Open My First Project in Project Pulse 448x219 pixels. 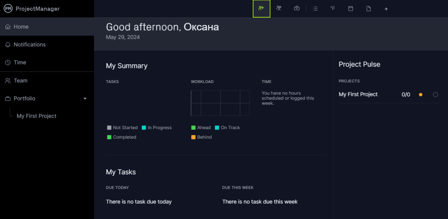(358, 94)
